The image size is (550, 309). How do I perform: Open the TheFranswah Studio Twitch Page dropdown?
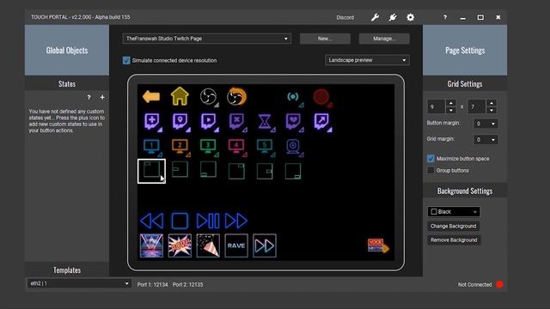[x=206, y=39]
